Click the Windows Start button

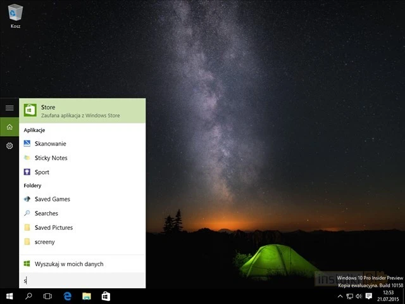coord(9,296)
